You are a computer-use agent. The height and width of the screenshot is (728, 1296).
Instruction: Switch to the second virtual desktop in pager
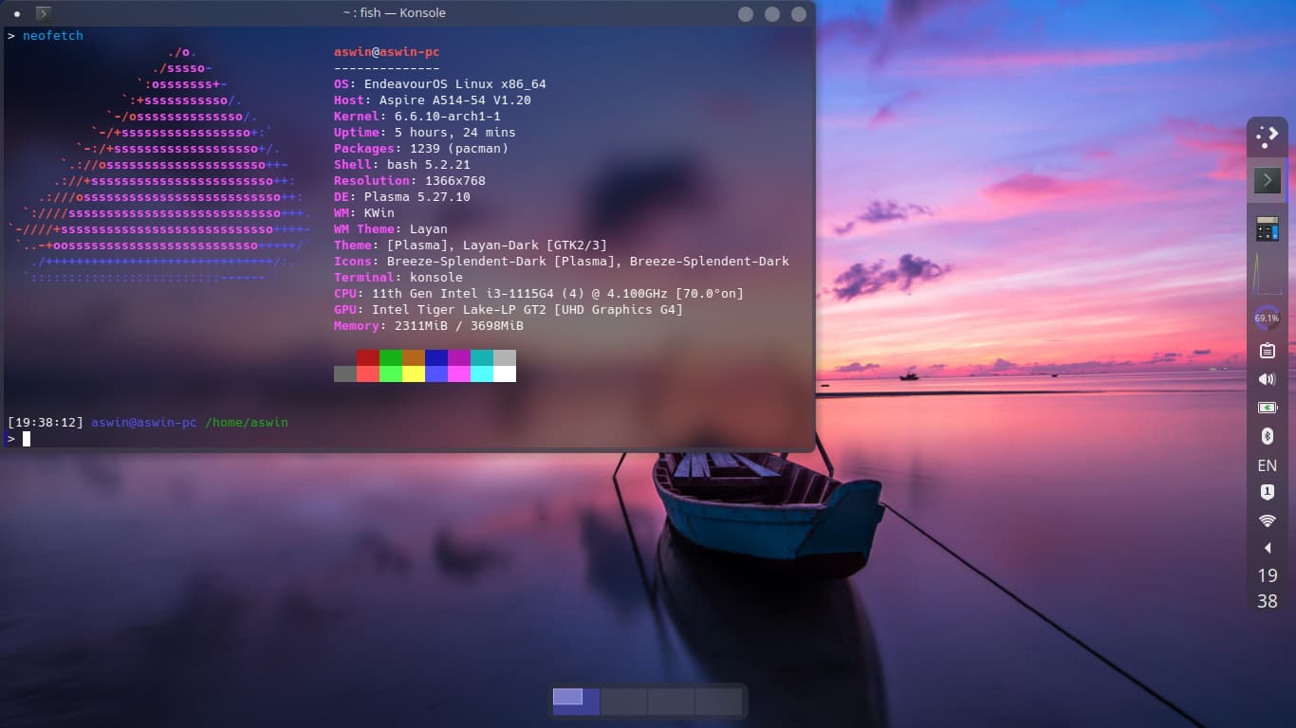(623, 701)
